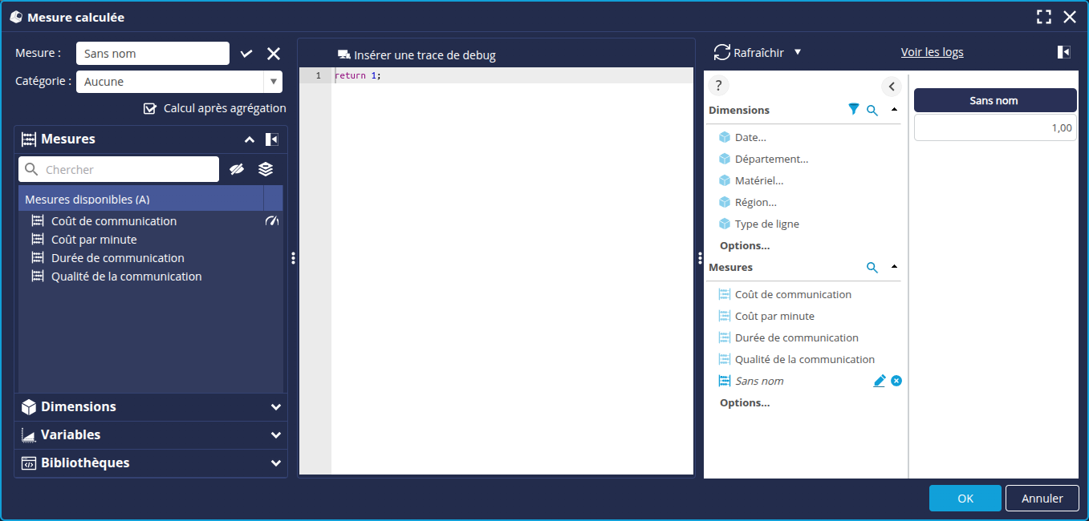
Task: Click the search icon in Dimensions header
Action: pyautogui.click(x=872, y=111)
